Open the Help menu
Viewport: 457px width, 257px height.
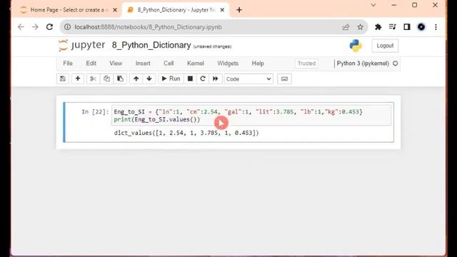[x=258, y=64]
